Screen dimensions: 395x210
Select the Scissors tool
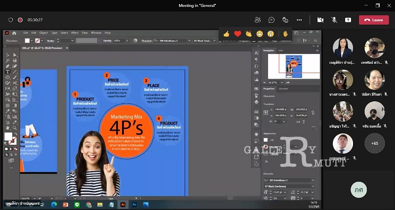[15, 83]
